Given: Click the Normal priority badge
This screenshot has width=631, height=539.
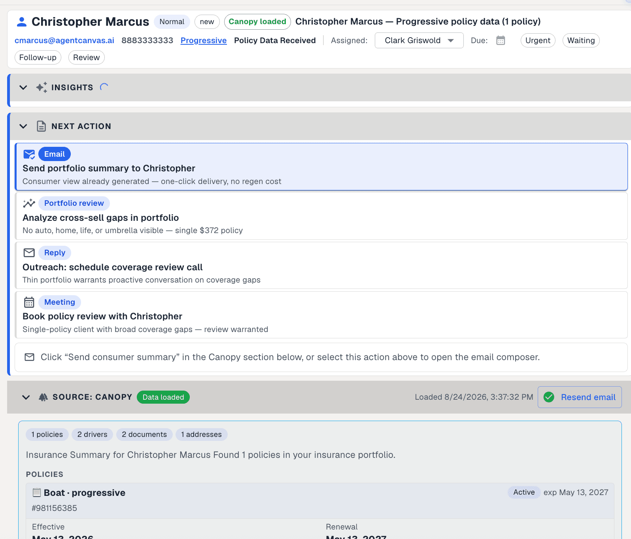Looking at the screenshot, I should 172,22.
